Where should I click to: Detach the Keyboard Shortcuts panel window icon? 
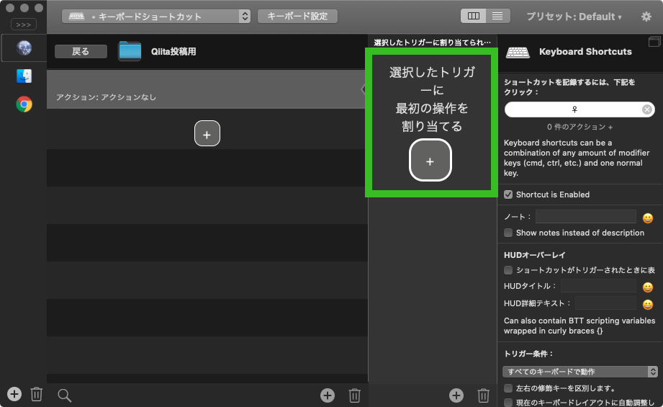654,41
